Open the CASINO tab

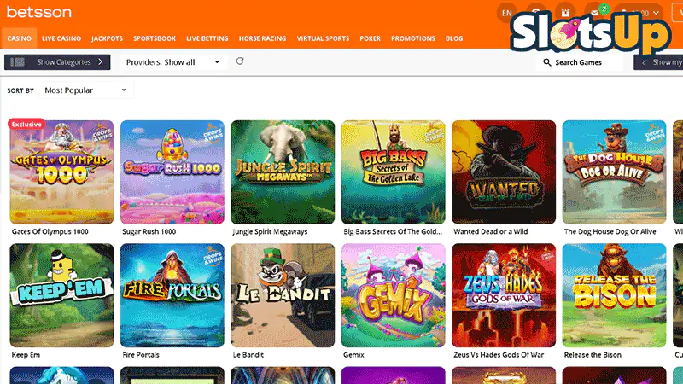(x=19, y=38)
